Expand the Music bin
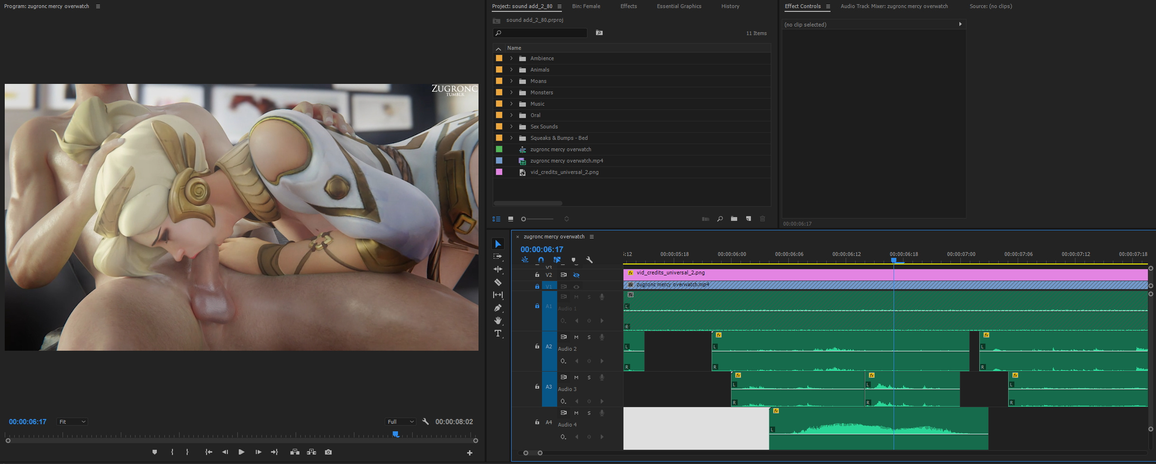The image size is (1156, 464). tap(511, 104)
